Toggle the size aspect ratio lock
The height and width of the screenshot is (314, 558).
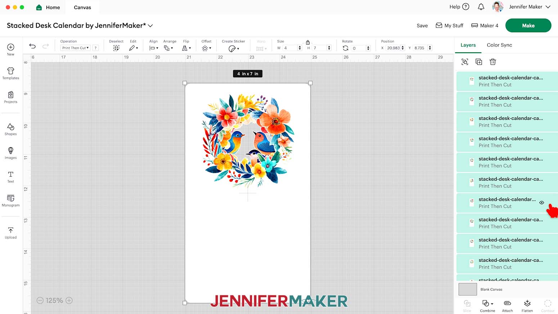click(308, 42)
